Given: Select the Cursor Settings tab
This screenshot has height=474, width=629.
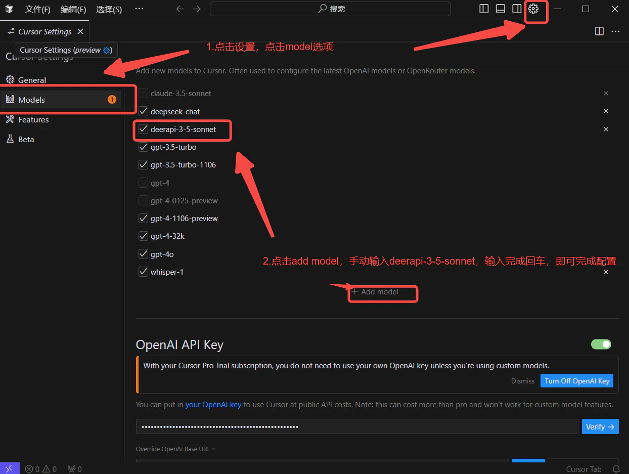Looking at the screenshot, I should point(44,31).
